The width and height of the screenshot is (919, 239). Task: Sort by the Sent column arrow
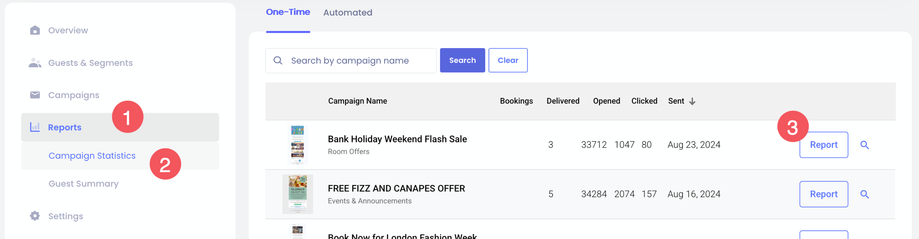click(x=692, y=101)
